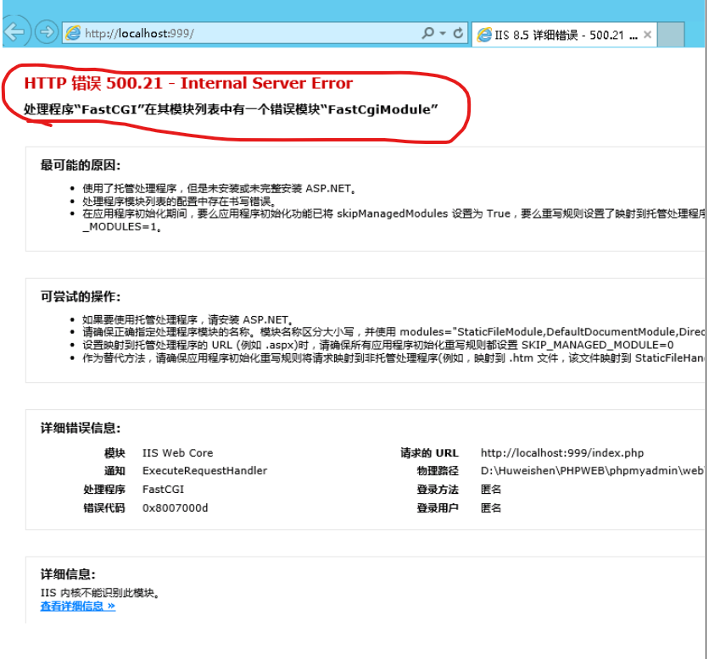Open the 查看详细信息 link

click(72, 606)
